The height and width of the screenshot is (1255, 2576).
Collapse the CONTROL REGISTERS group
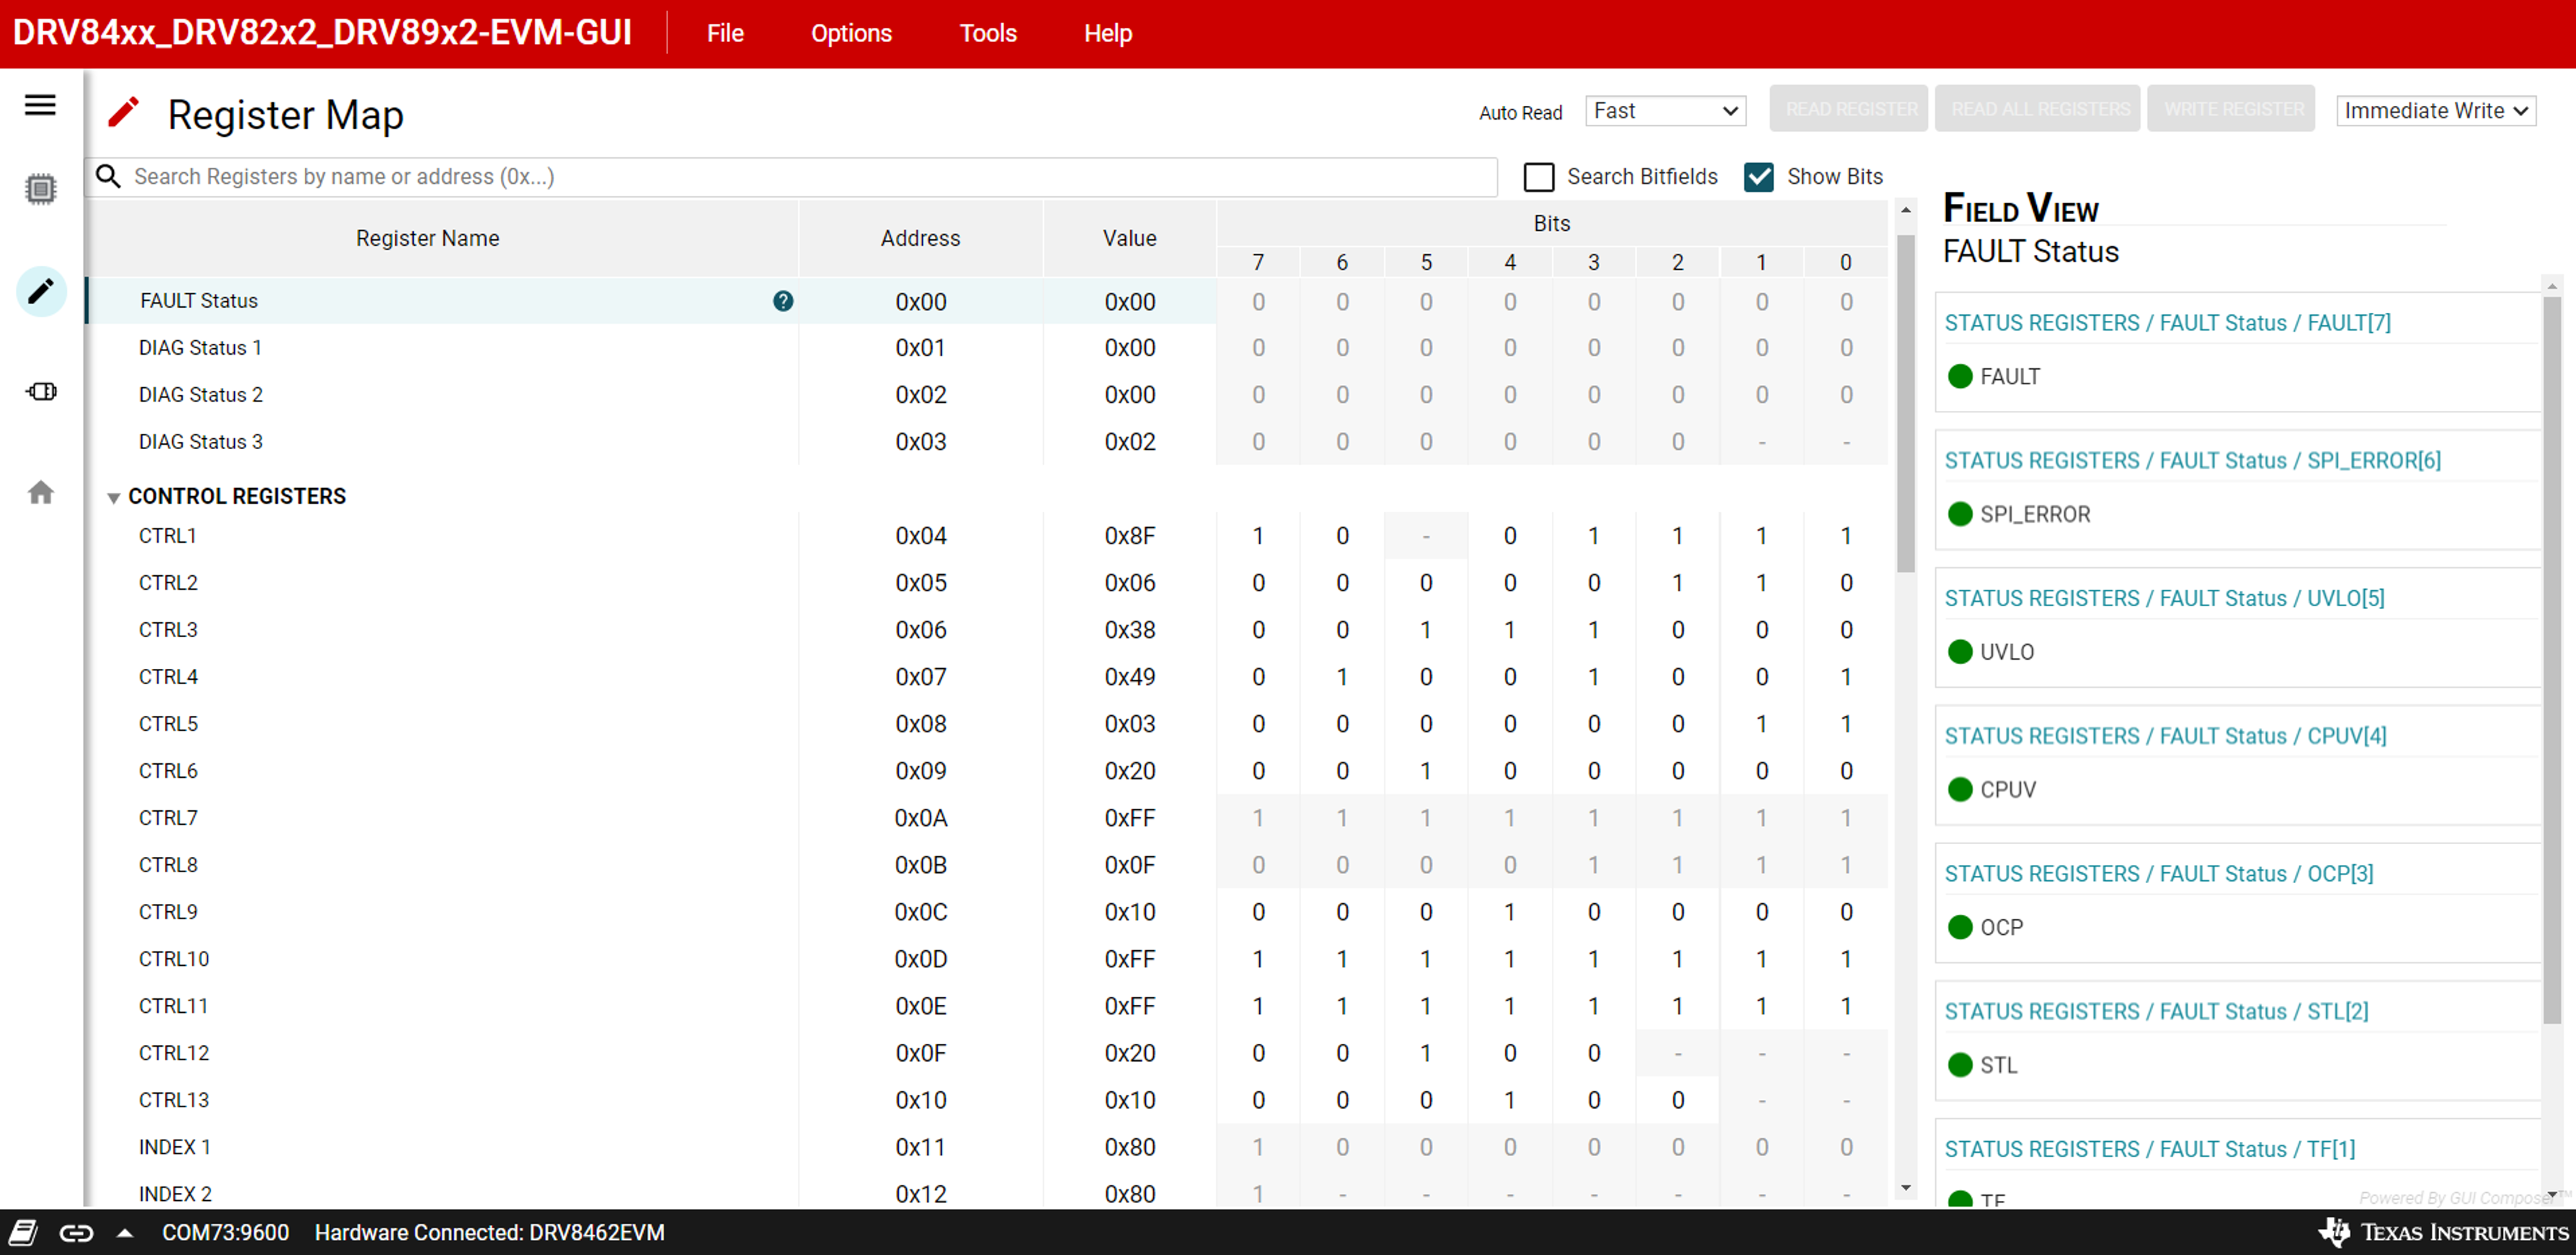[x=114, y=497]
